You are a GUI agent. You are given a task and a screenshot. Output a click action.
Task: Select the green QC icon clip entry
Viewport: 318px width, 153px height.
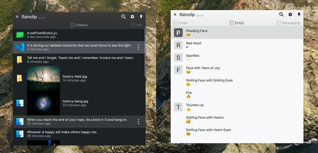point(79,35)
